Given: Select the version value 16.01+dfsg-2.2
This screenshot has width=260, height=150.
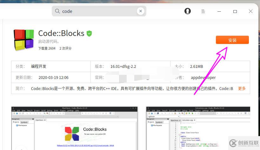Looking at the screenshot, I should [x=123, y=67].
